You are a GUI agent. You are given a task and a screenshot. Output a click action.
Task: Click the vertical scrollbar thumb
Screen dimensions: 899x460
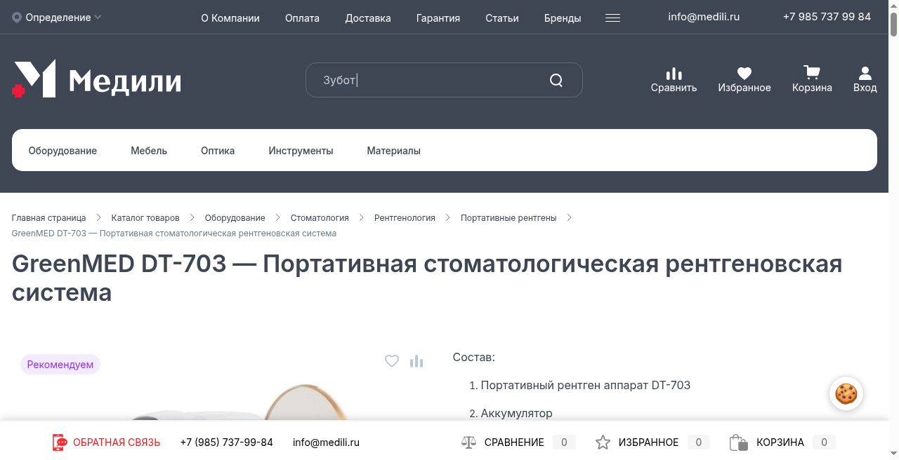pyautogui.click(x=893, y=23)
